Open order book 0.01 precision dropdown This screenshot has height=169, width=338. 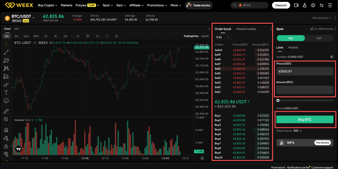(223, 37)
